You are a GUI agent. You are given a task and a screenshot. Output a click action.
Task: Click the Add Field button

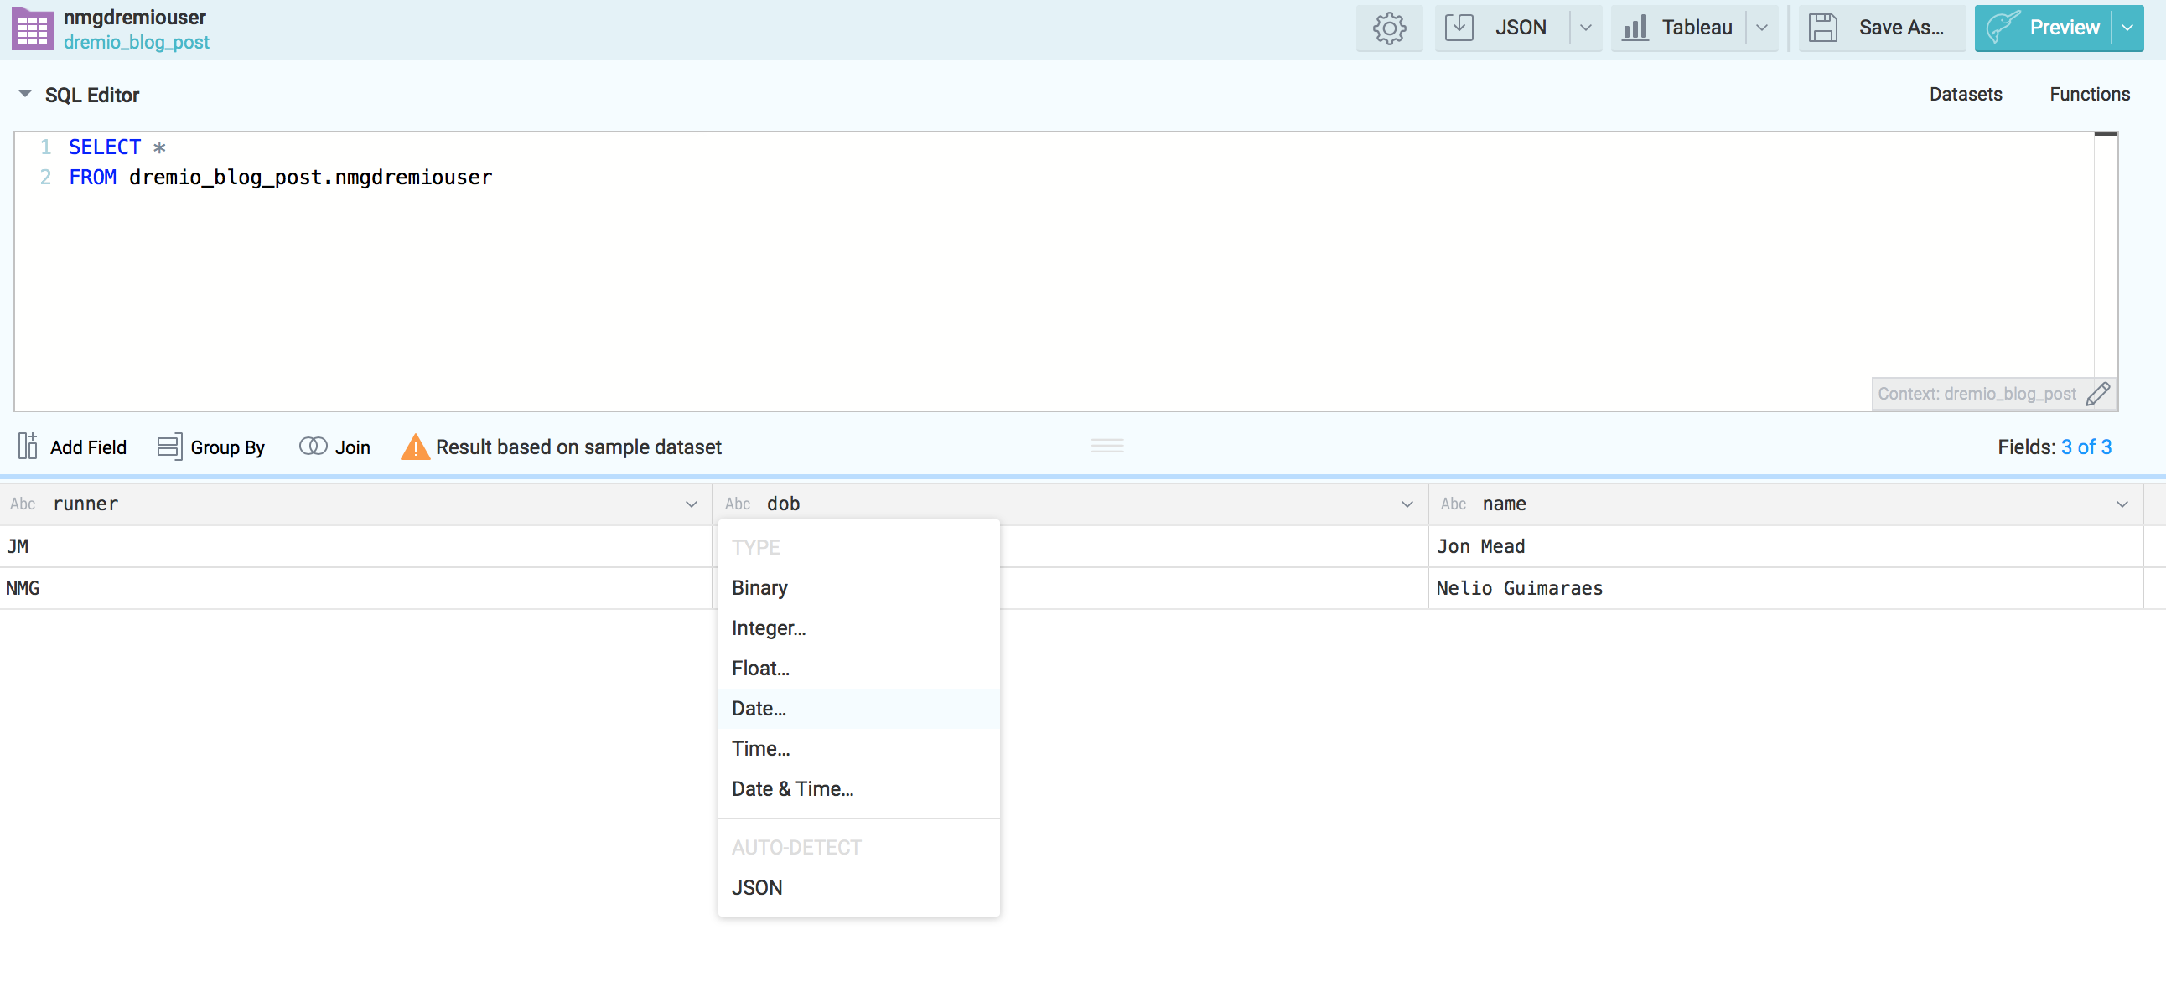click(72, 447)
